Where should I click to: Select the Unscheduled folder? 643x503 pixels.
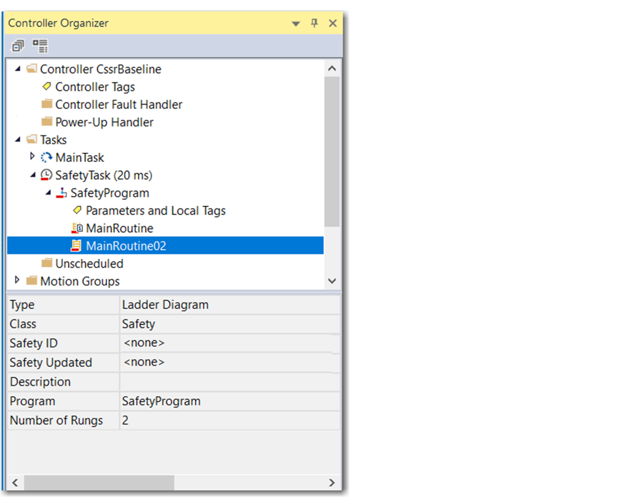89,264
